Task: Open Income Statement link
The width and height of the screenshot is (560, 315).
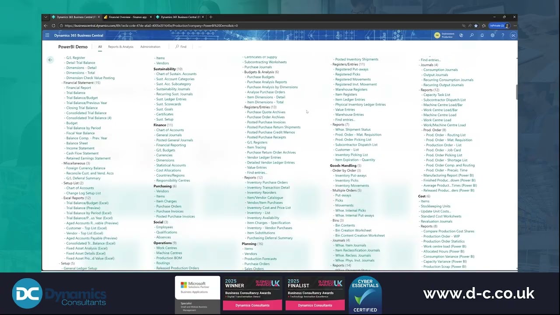Action: coord(80,148)
